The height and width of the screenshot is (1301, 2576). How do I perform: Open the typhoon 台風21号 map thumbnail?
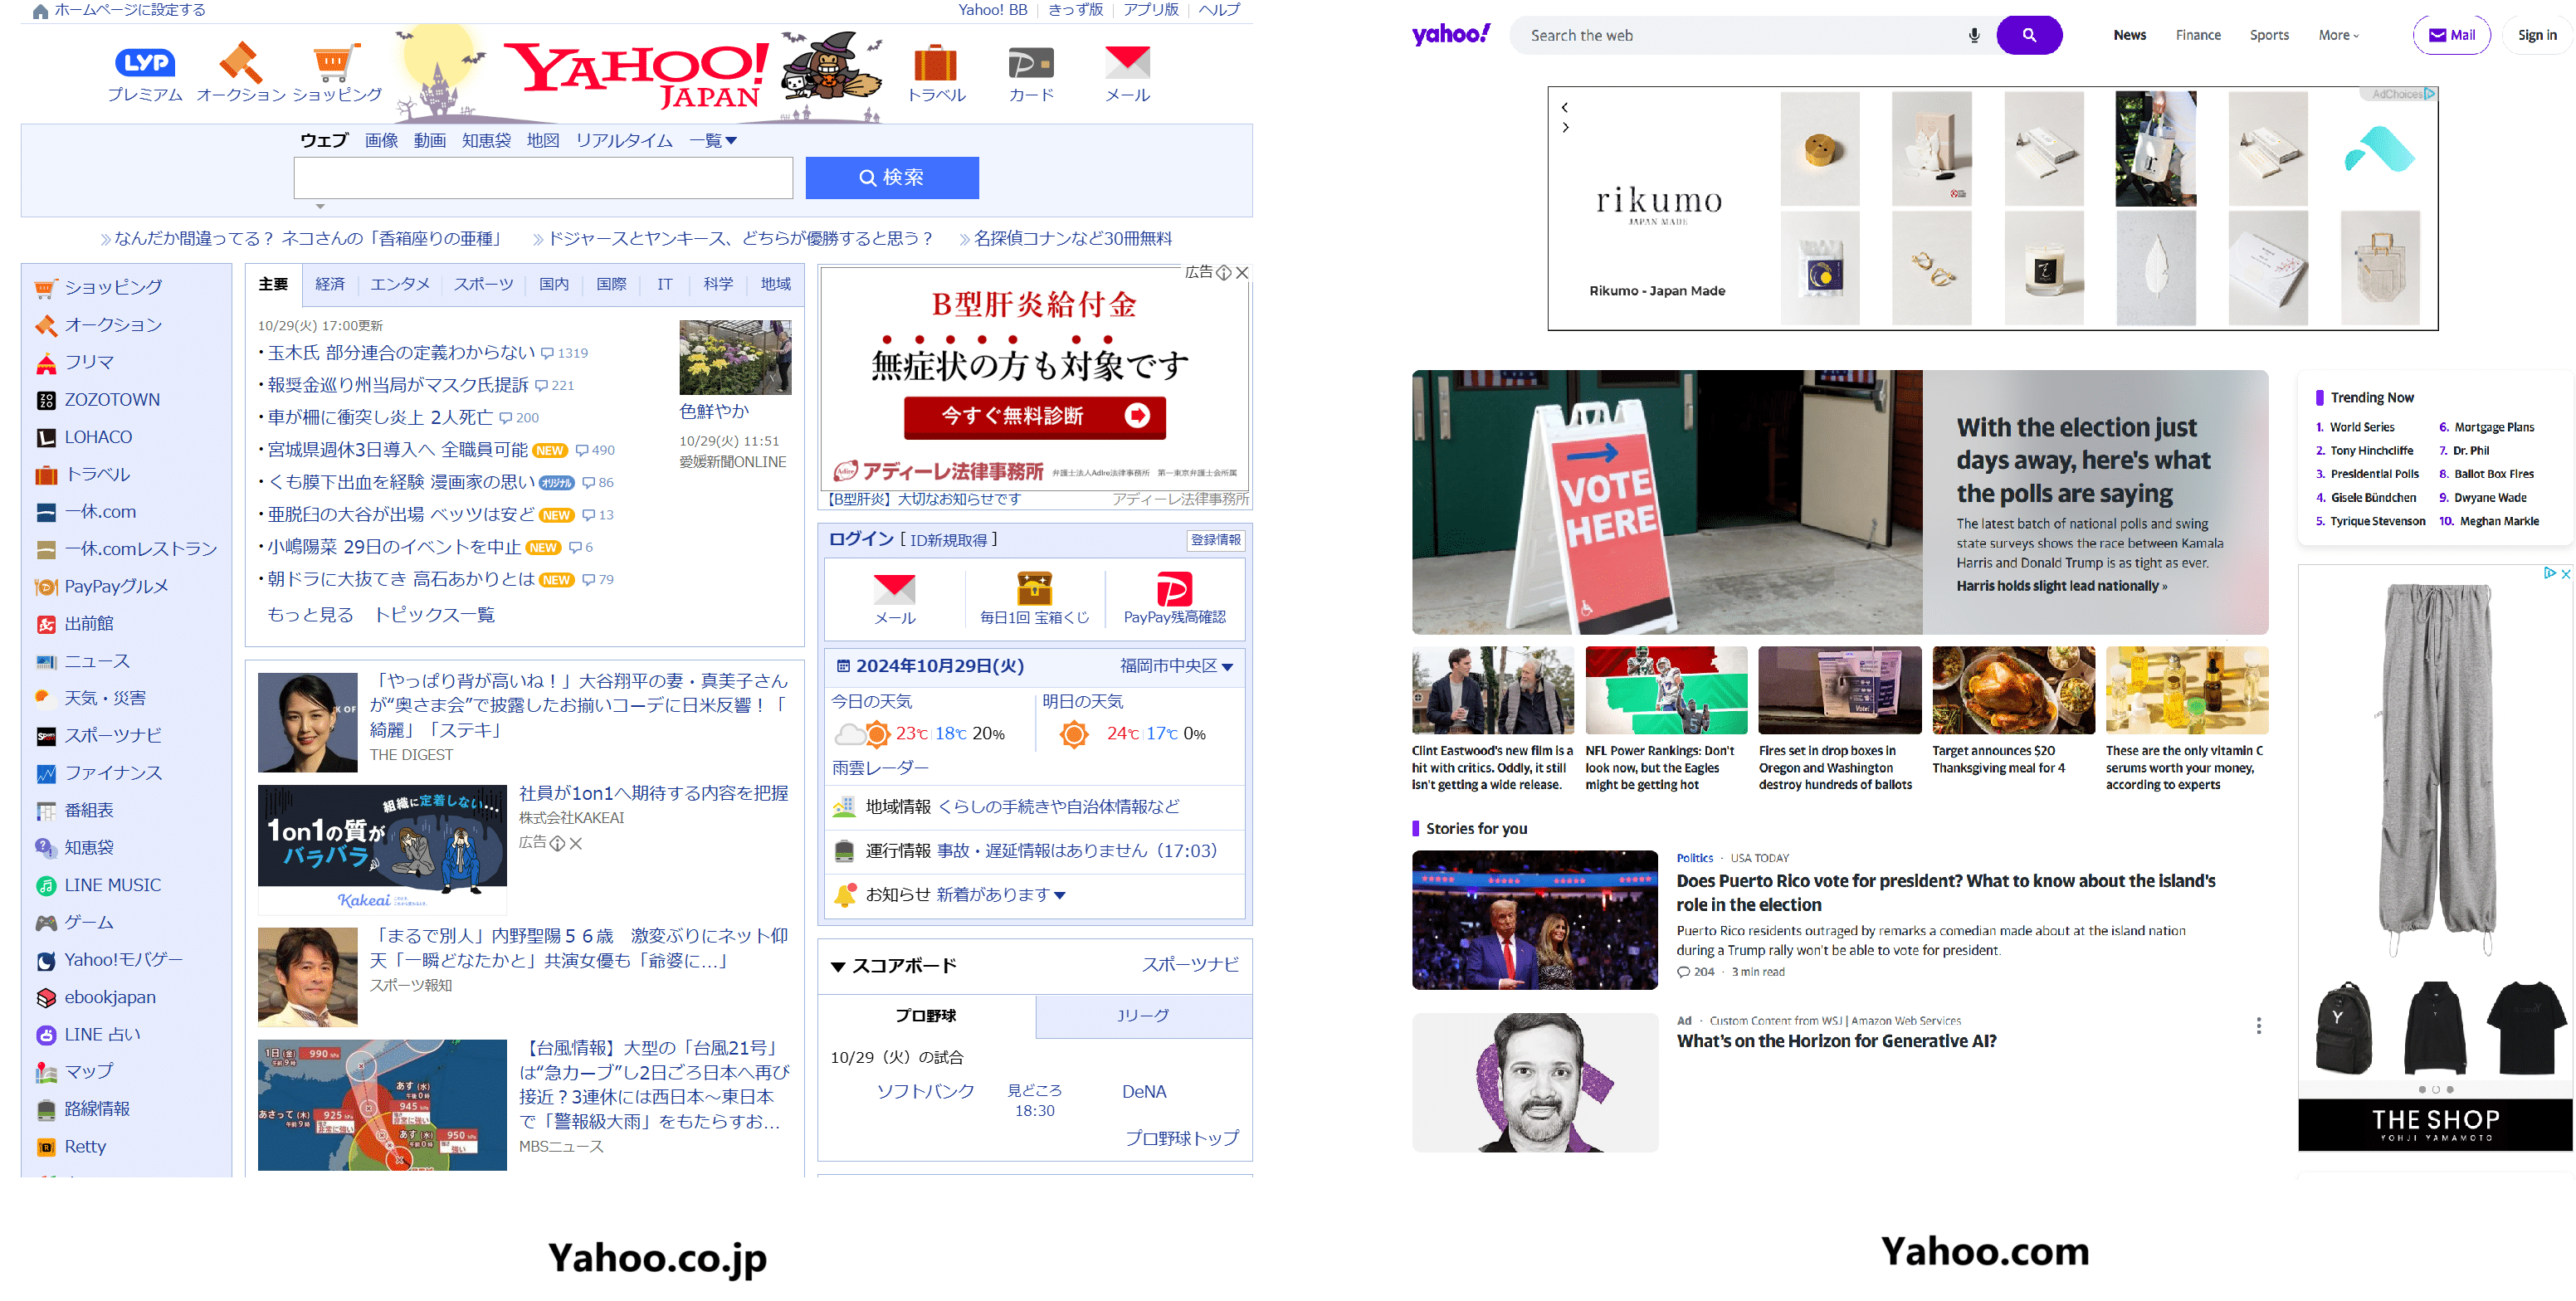382,1105
